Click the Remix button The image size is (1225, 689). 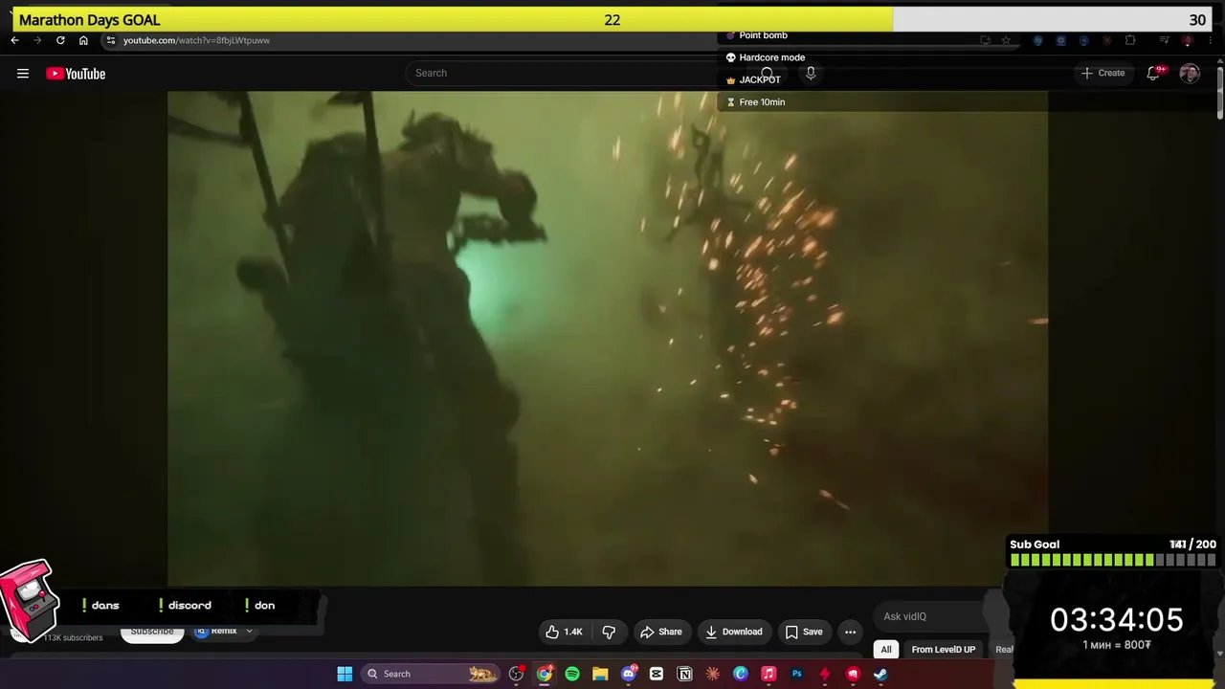(x=216, y=632)
